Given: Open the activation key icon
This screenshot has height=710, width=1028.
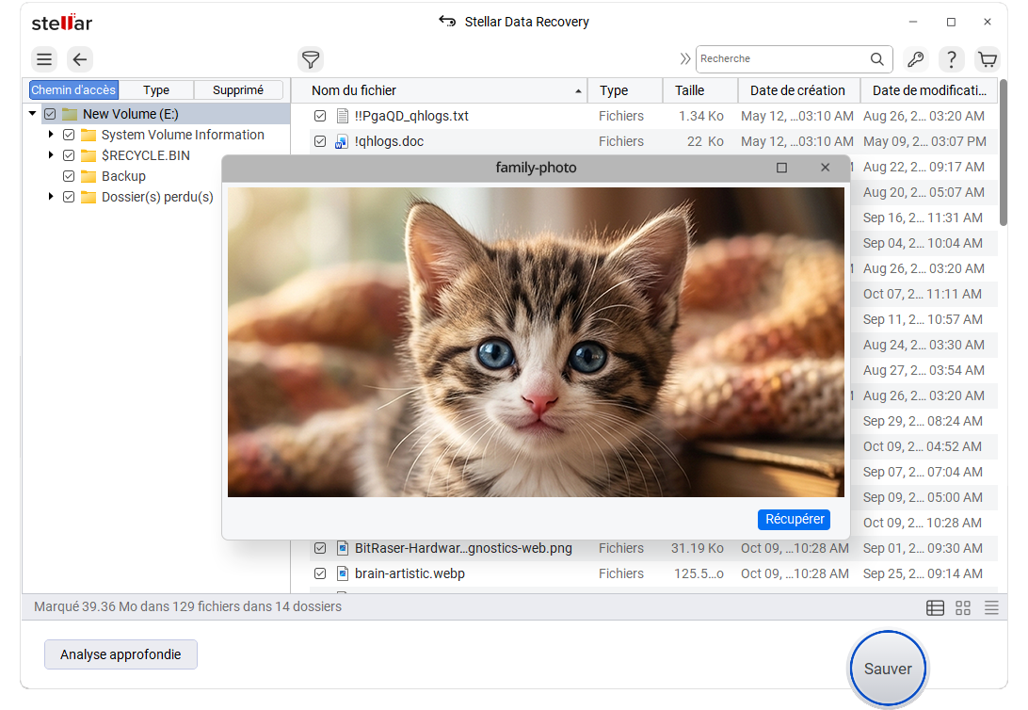Looking at the screenshot, I should click(916, 59).
